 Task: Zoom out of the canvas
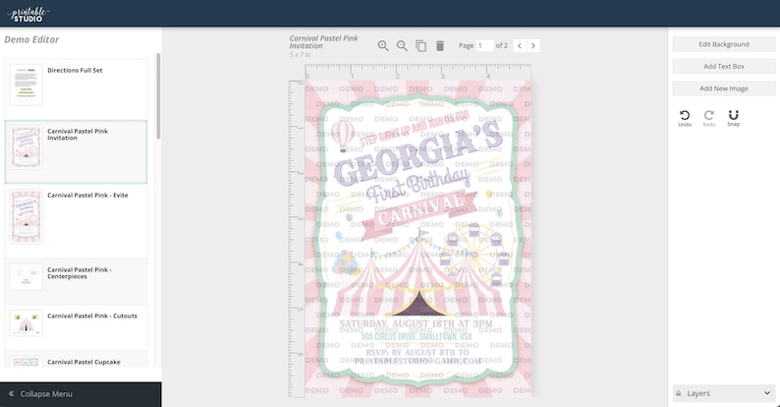click(x=402, y=46)
